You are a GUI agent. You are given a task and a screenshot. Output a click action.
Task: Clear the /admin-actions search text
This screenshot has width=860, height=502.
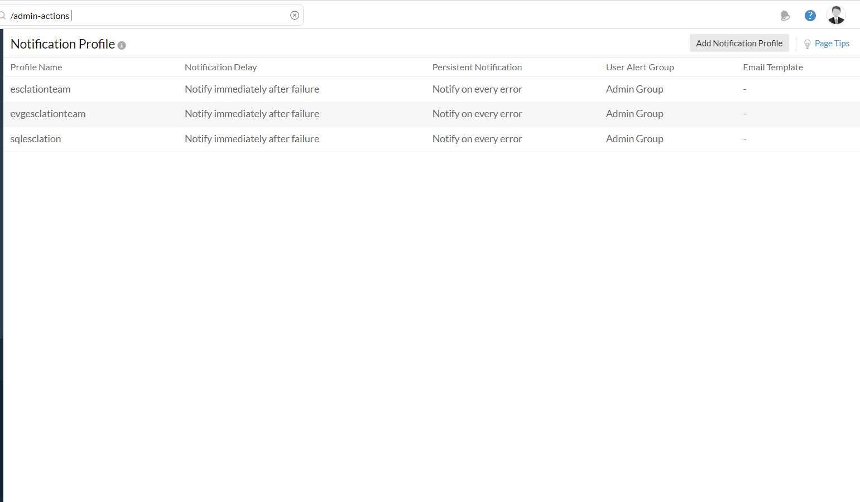[x=295, y=16]
